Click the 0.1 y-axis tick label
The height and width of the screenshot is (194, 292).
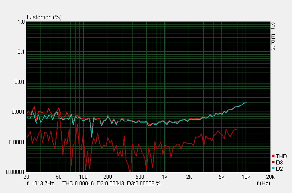pos(21,52)
